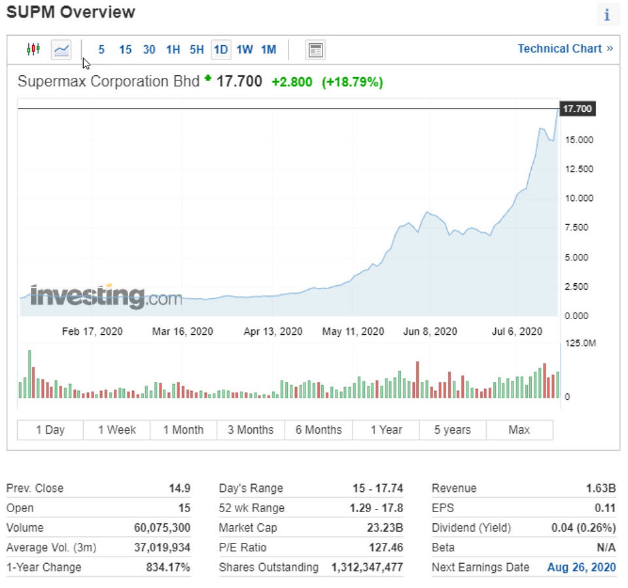Viewport: 628px width, 588px height.
Task: Click the info icon beside SUPM Overview
Action: (607, 15)
